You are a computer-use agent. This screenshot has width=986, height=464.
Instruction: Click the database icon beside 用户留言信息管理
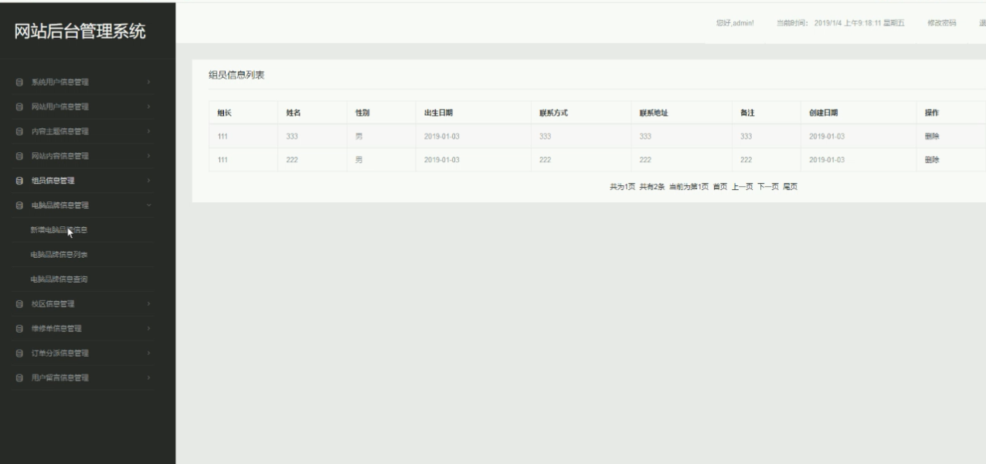19,378
